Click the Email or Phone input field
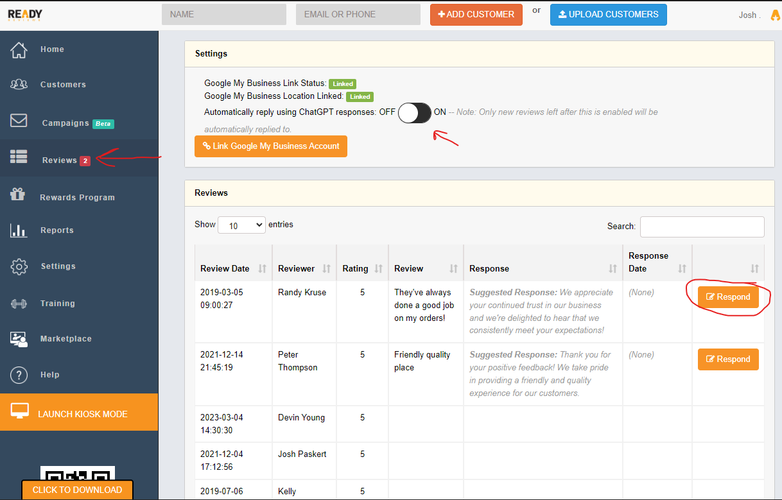 tap(358, 14)
